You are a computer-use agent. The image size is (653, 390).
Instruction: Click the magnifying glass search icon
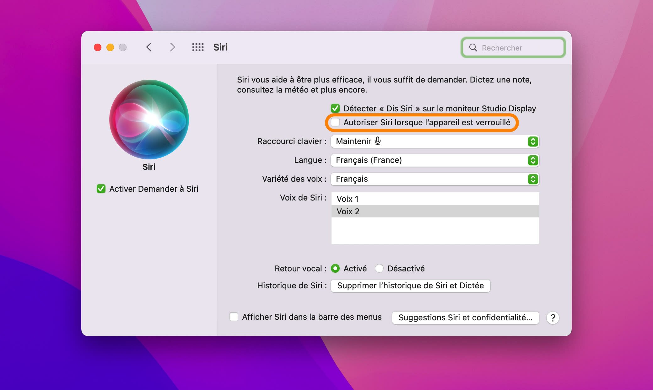click(473, 48)
